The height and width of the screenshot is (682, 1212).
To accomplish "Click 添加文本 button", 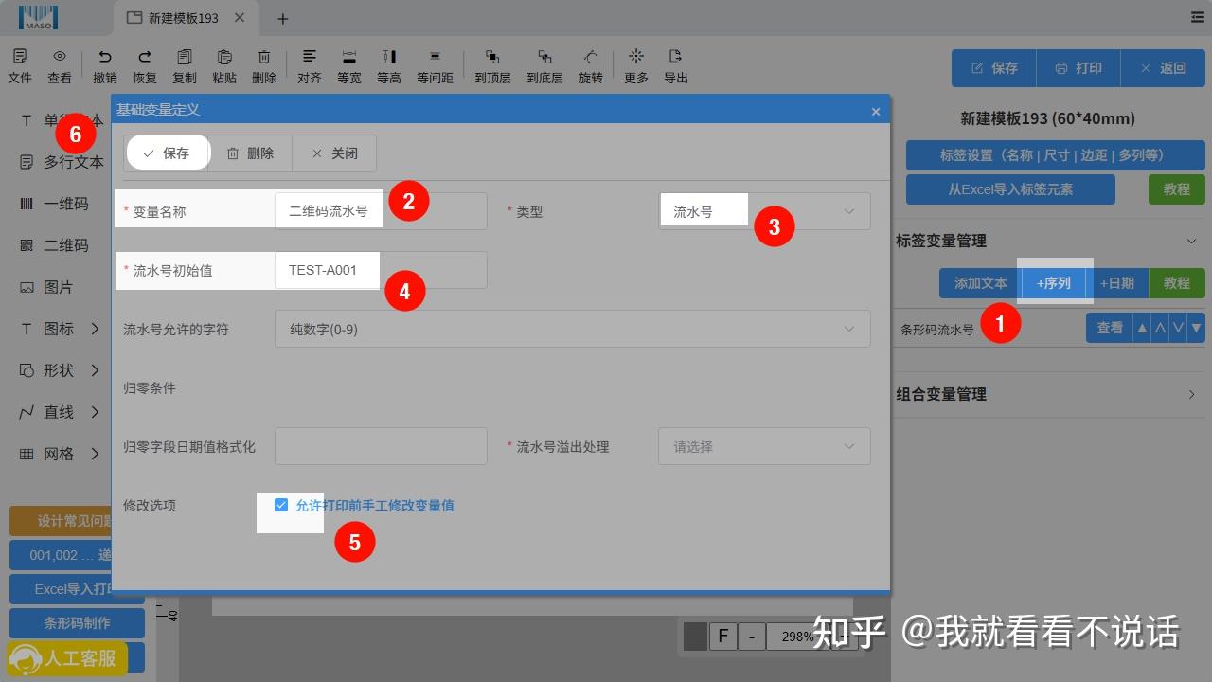I will pos(980,283).
